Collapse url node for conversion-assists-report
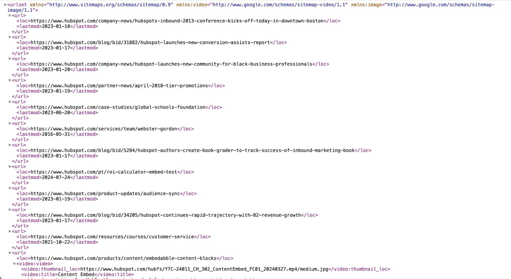This screenshot has width=511, height=279. (x=10, y=37)
